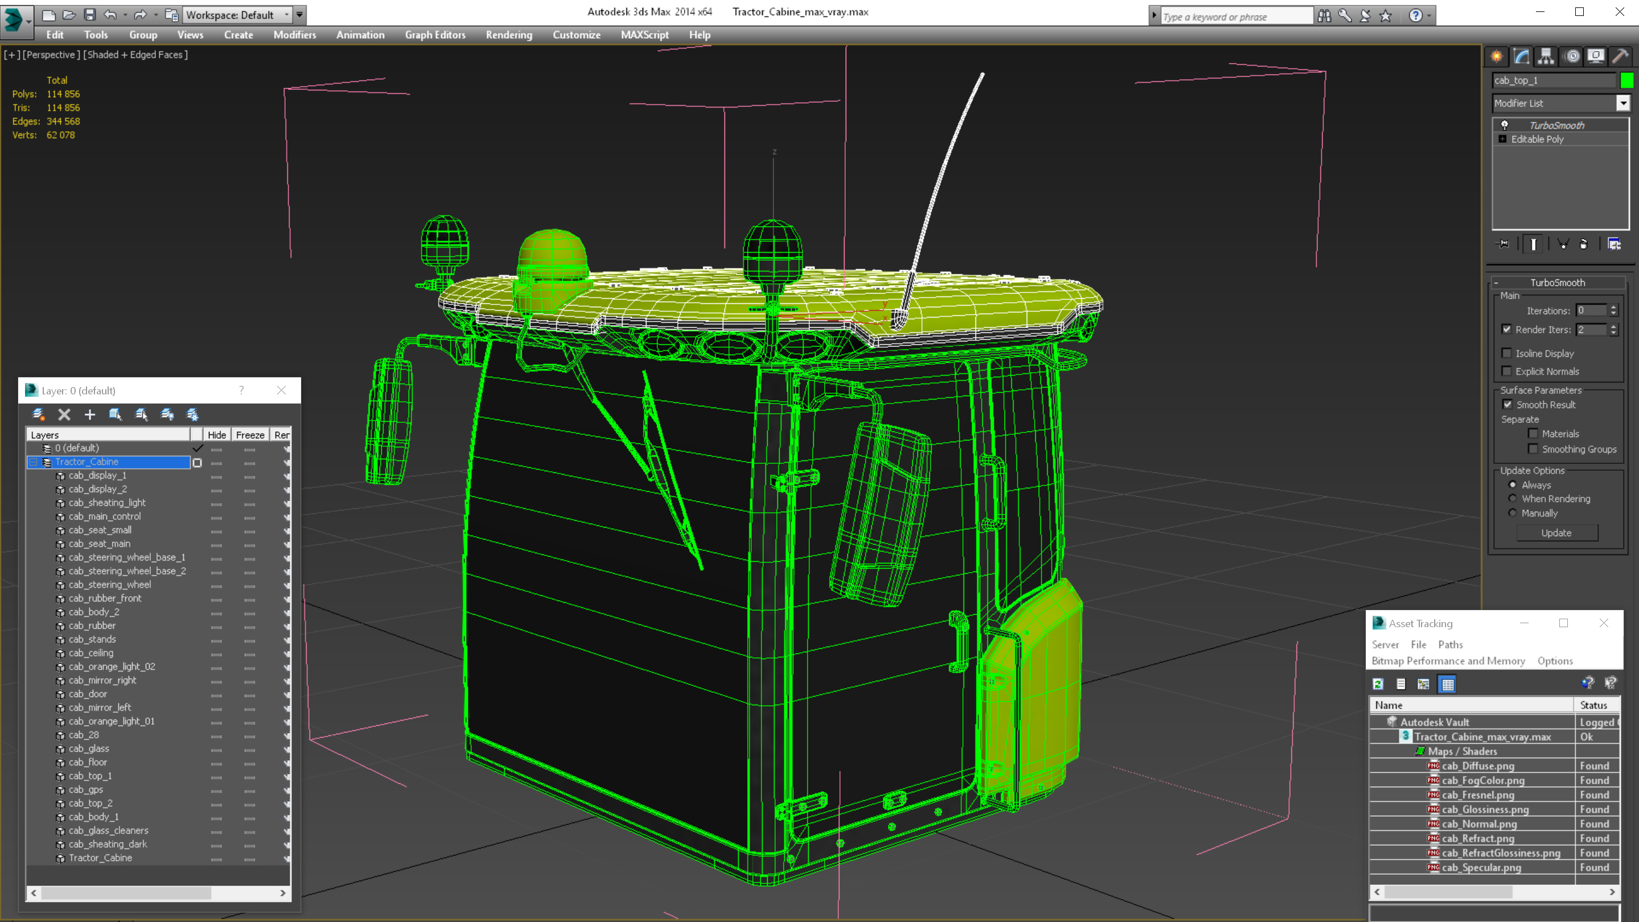
Task: Click the Refresh icon in Asset Tracking
Action: pyautogui.click(x=1378, y=684)
